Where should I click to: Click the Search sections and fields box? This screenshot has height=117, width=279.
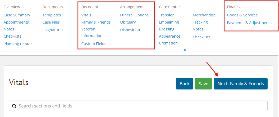coord(138,106)
